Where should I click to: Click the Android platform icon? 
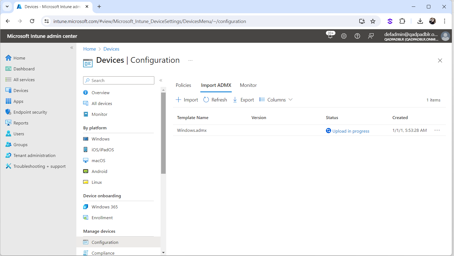[86, 171]
